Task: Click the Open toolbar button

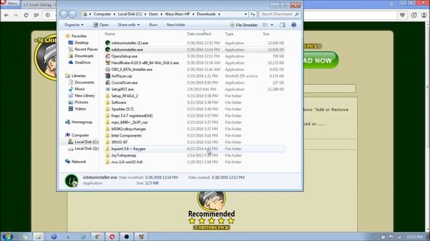Action: (101, 25)
